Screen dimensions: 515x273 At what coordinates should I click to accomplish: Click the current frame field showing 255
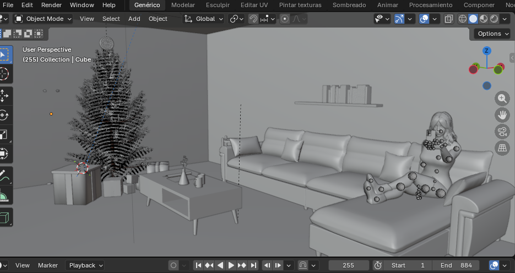(x=348, y=265)
